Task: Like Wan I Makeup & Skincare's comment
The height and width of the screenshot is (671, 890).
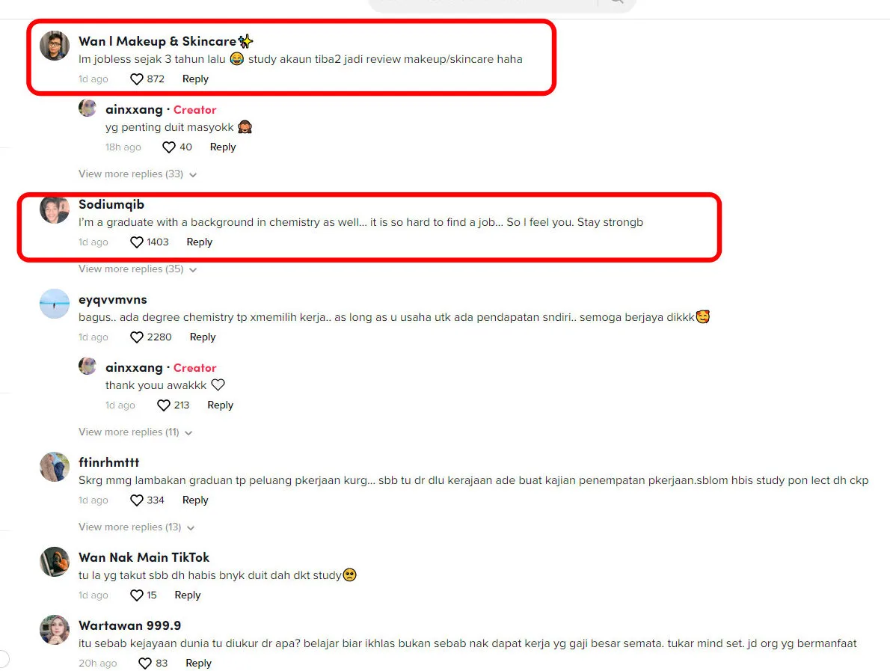Action: coord(137,79)
